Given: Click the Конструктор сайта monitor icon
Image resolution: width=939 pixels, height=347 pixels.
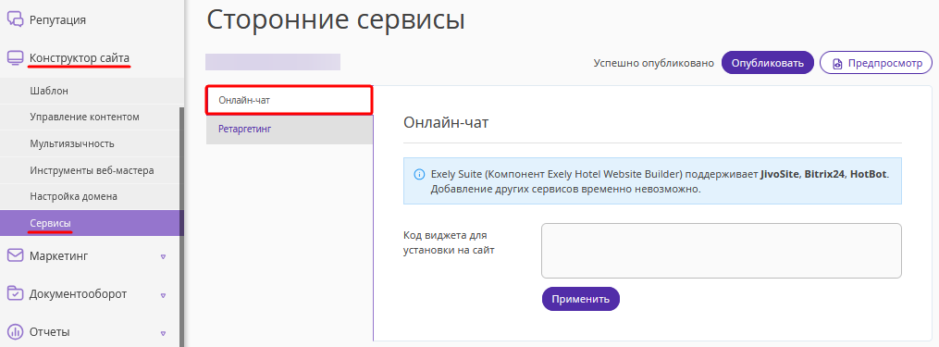Looking at the screenshot, I should coord(15,58).
